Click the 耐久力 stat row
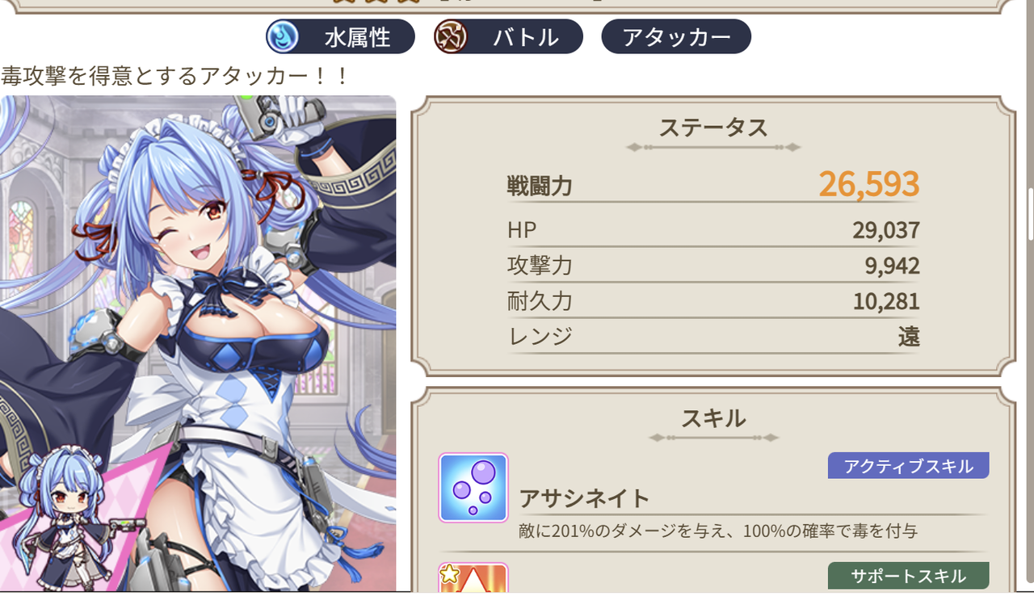Screen dimensions: 1034x596 [x=713, y=301]
